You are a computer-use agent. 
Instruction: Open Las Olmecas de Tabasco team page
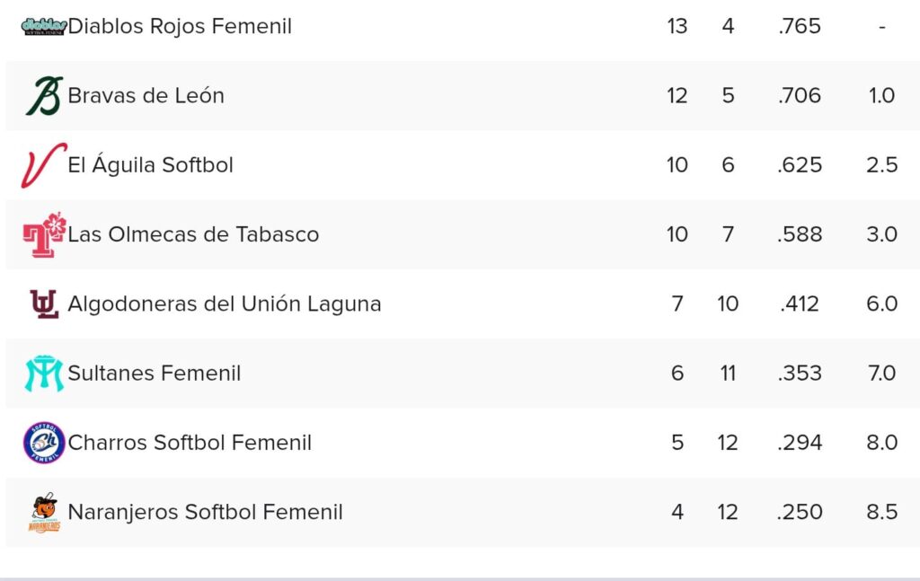click(193, 234)
